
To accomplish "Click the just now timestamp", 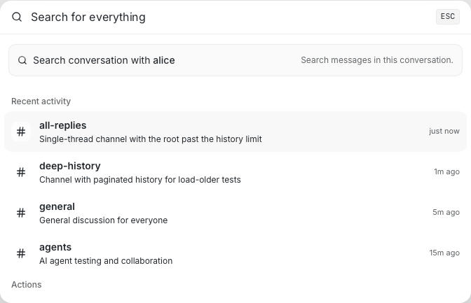I will point(444,131).
